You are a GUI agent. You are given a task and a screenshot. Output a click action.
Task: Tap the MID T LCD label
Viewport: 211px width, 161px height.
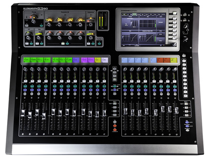click(x=62, y=60)
